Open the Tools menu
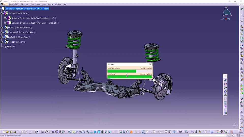244x137 pixels. click(44, 4)
